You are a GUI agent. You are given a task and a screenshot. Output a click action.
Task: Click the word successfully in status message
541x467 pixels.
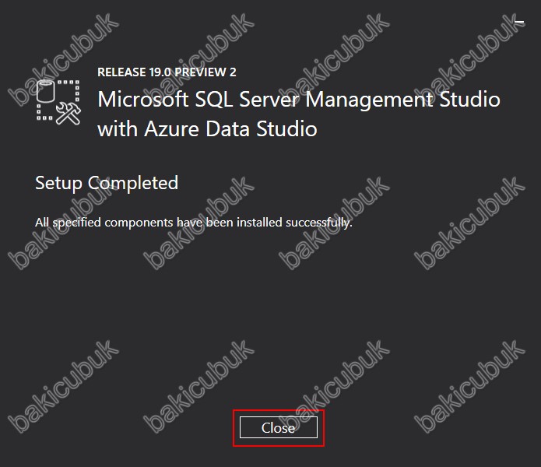(x=318, y=223)
